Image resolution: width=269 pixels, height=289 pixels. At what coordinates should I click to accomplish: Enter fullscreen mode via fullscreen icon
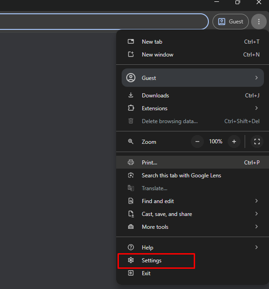click(257, 142)
